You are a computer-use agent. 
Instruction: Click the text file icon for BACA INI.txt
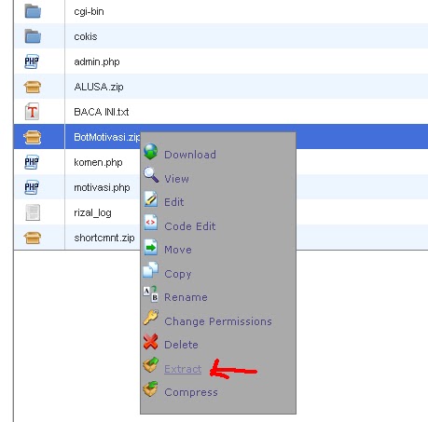pos(32,112)
